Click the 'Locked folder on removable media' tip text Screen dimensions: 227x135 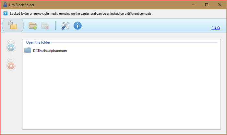point(80,14)
